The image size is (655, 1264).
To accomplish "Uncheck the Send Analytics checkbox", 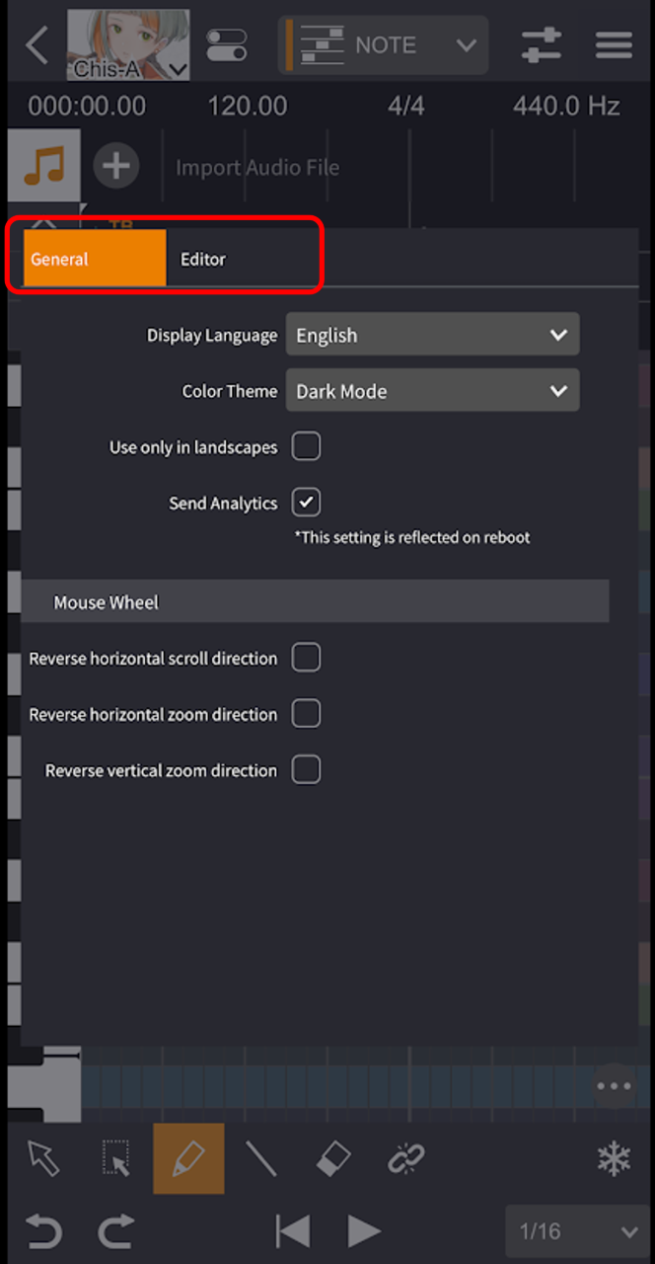I will (x=306, y=503).
